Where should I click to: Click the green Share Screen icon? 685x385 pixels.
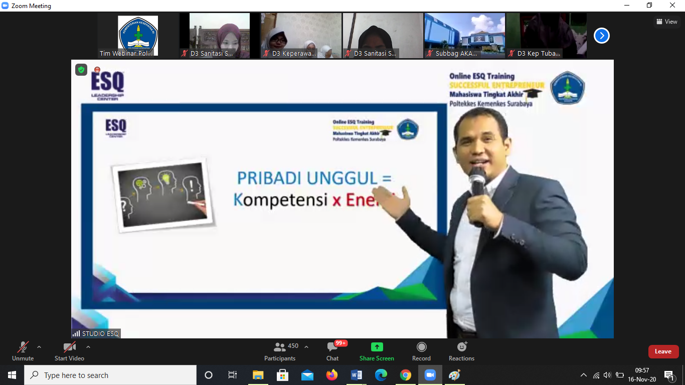click(x=377, y=351)
